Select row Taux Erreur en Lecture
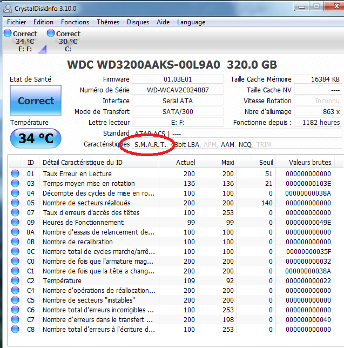Screen dimensions: 344x348 click(171, 173)
